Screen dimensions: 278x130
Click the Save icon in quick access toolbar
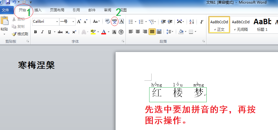pos(8,2)
